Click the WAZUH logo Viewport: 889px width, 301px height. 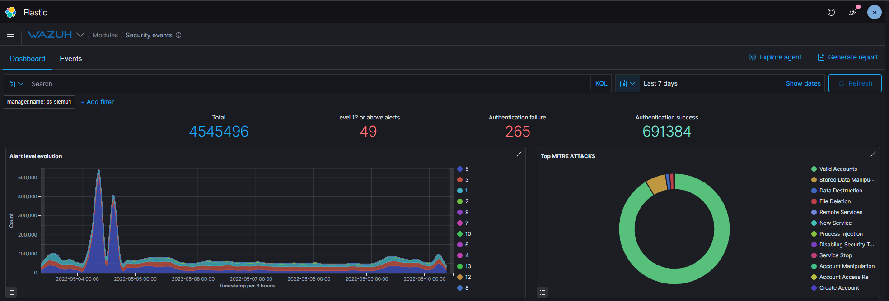coord(50,35)
